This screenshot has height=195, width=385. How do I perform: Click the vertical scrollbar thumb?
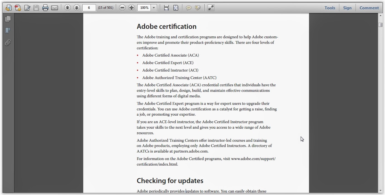[x=380, y=25]
